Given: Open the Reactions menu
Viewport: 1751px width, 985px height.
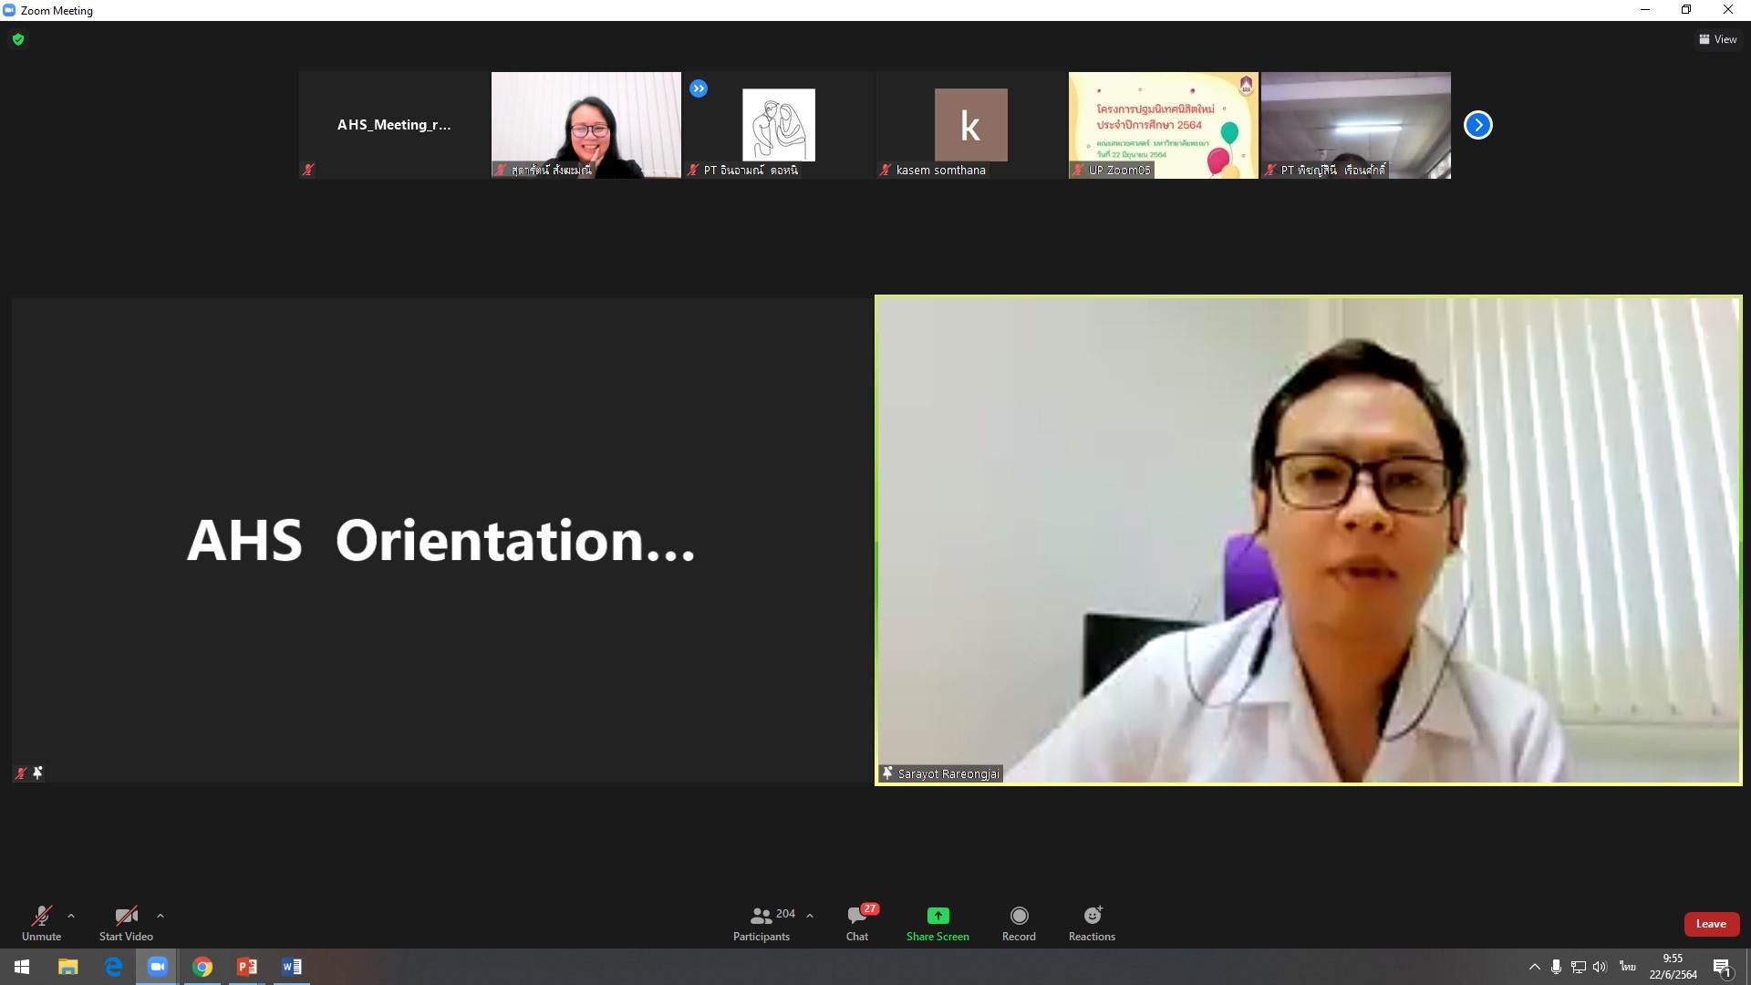Looking at the screenshot, I should coord(1092,923).
